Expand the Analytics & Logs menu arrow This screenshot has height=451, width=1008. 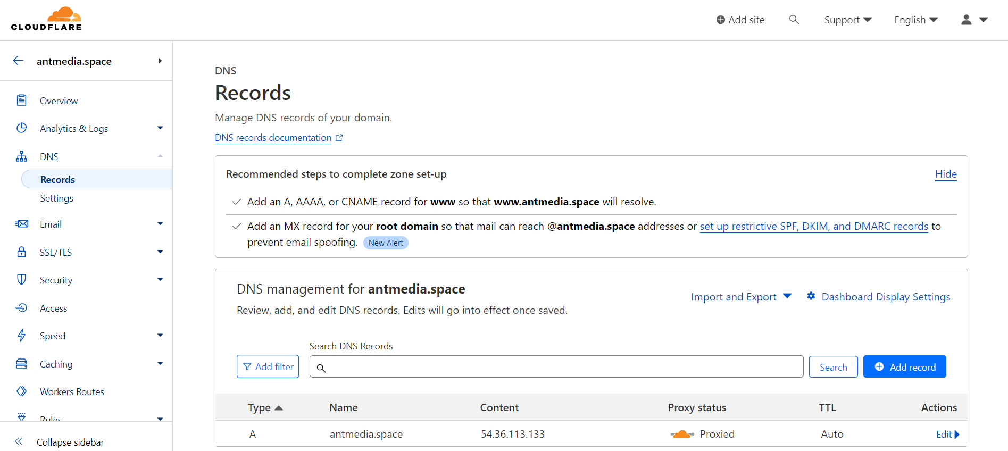pyautogui.click(x=160, y=128)
